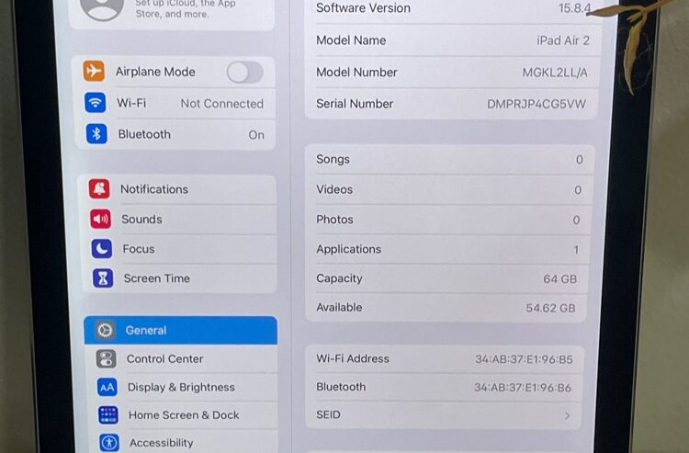Tap Set up iCloud sign-in text
Screen dimensions: 689x453
(x=185, y=9)
